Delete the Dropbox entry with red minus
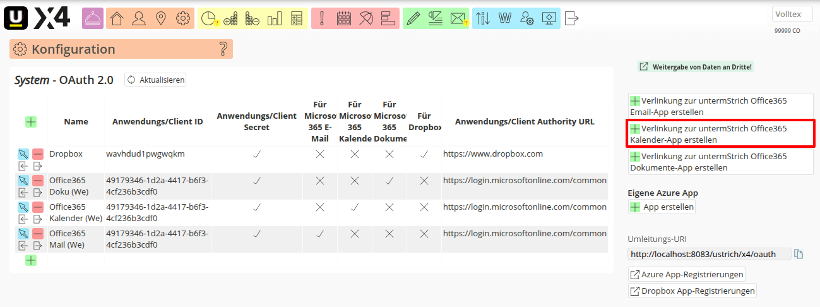 38,154
